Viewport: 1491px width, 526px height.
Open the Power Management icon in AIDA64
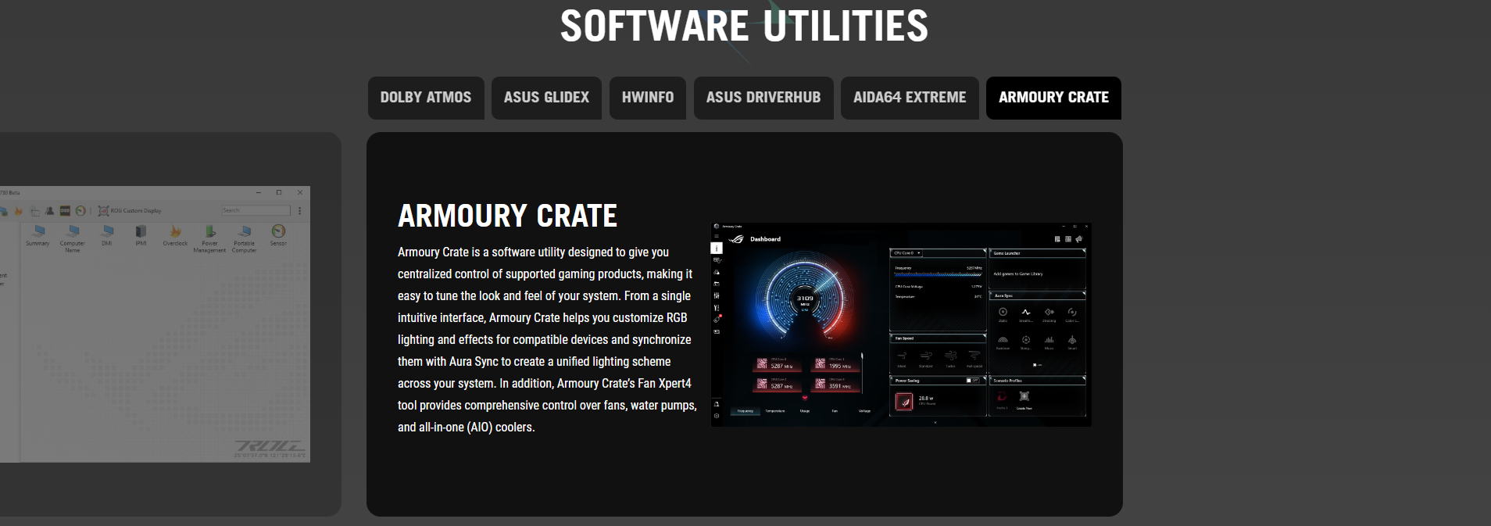(x=209, y=238)
